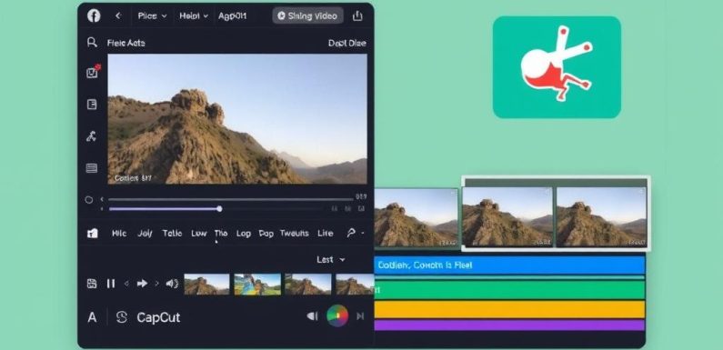Open the color wheel picker
This screenshot has width=723, height=350.
tap(337, 315)
